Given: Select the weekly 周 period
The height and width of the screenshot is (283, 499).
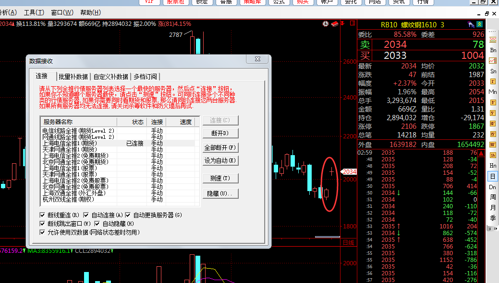Looking at the screenshot, I should (493, 197).
